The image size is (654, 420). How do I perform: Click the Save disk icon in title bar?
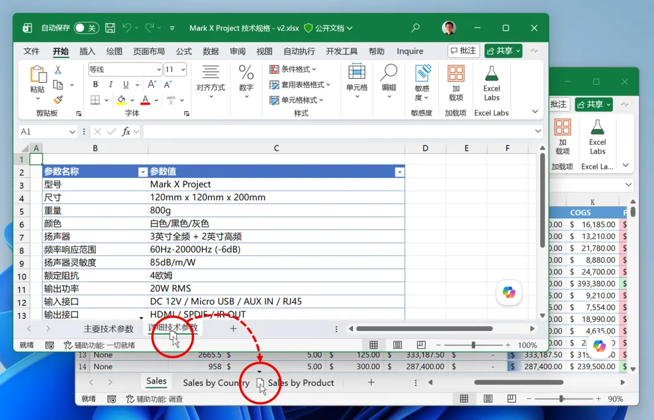click(110, 28)
